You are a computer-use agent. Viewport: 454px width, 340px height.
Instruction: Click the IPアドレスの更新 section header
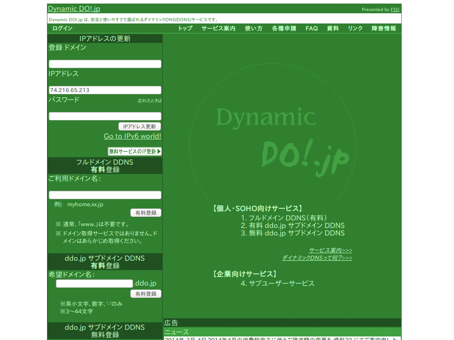(x=105, y=39)
